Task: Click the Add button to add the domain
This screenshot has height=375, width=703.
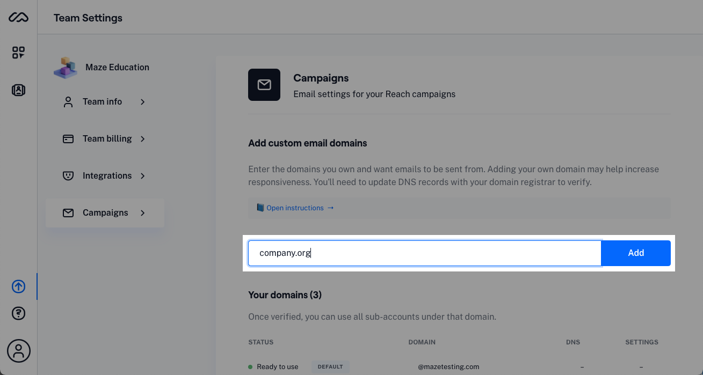Action: (636, 252)
